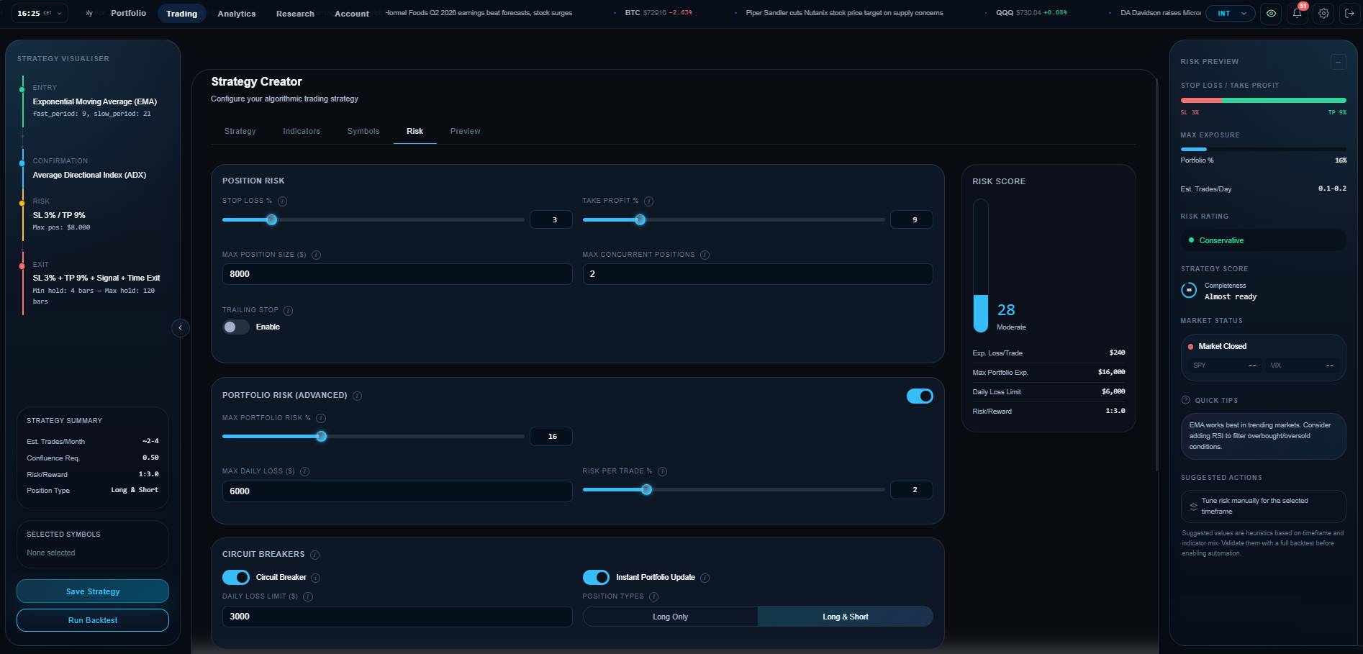Click the Max Concurrent Positions info icon
The width and height of the screenshot is (1363, 654).
pos(705,255)
